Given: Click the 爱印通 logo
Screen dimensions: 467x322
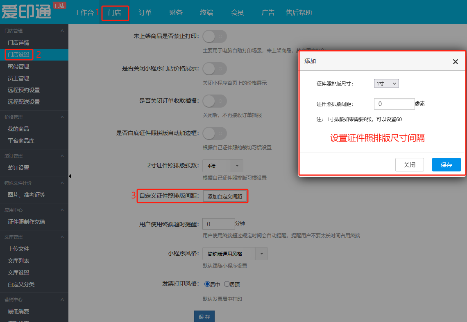Looking at the screenshot, I should (x=27, y=11).
